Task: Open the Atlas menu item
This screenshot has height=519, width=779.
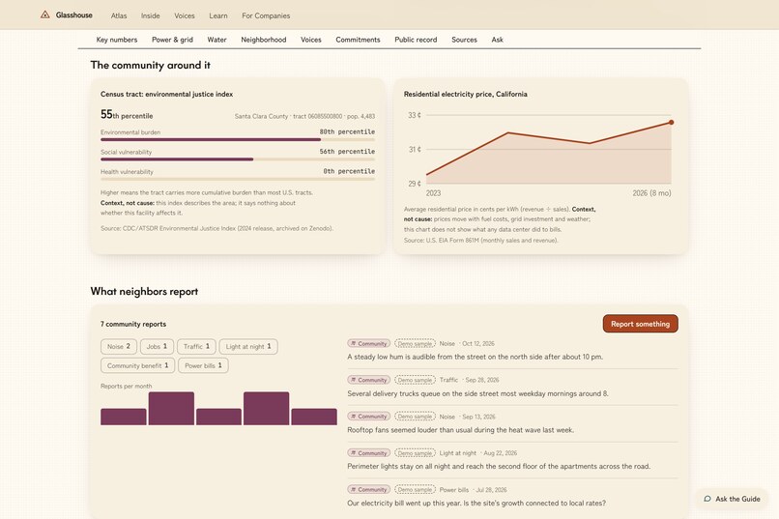Action: (119, 15)
